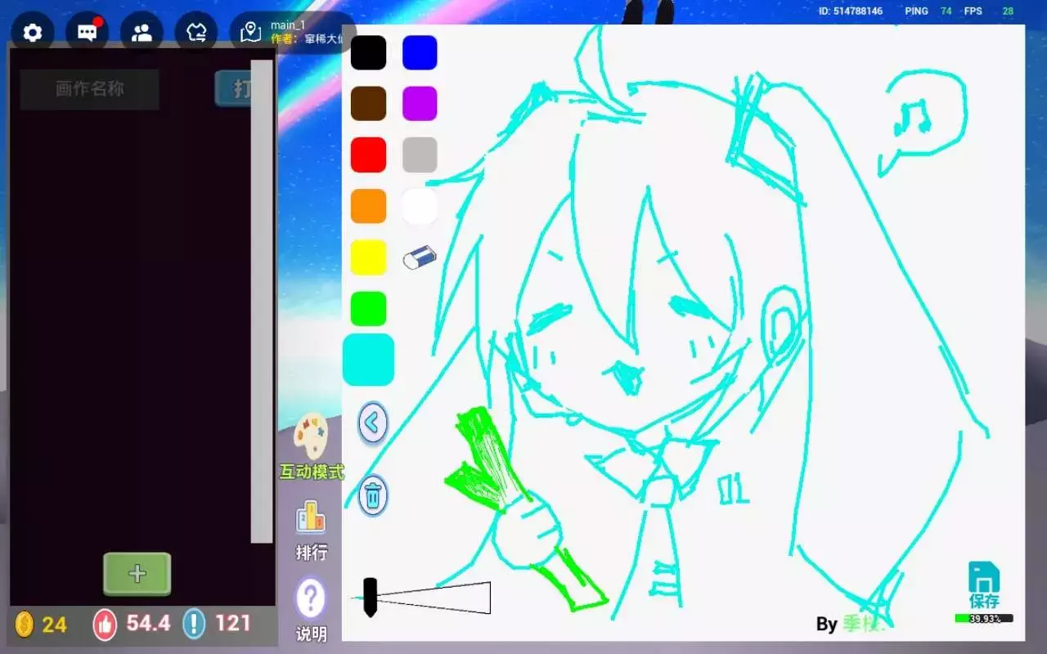Click the artwork list vertical scrollbar
The height and width of the screenshot is (654, 1047).
pyautogui.click(x=262, y=301)
